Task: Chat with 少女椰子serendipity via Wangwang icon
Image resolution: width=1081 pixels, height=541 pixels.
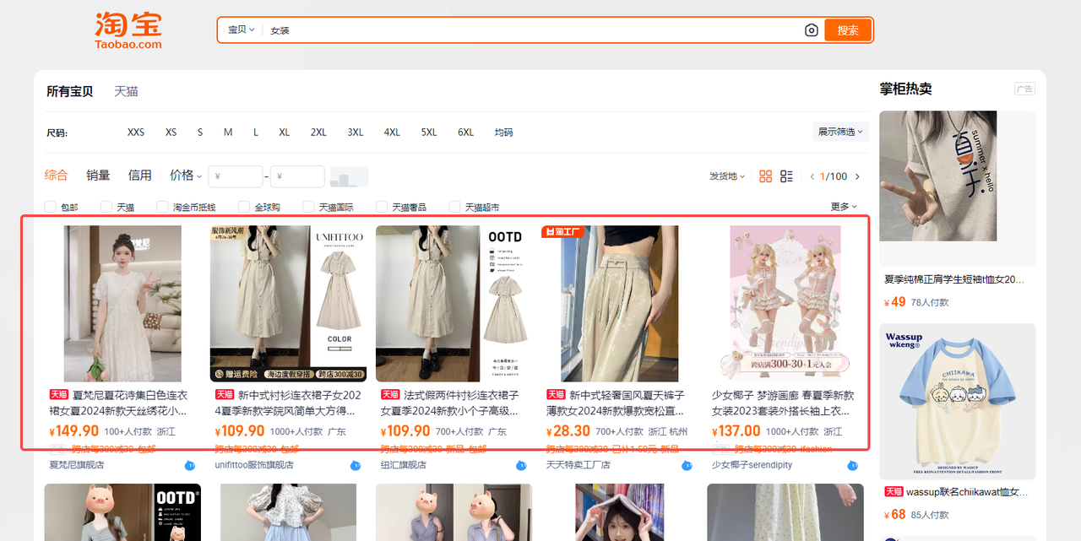Action: coord(852,465)
